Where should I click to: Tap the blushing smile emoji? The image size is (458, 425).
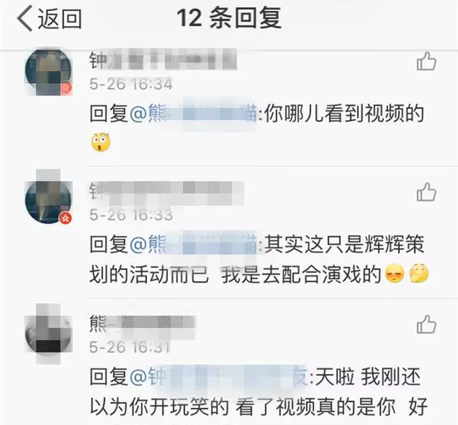point(395,273)
